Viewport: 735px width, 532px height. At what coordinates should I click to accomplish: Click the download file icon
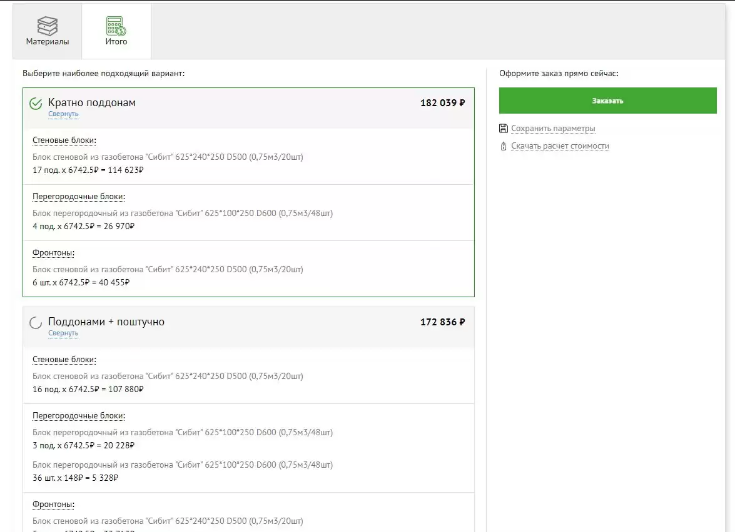pos(504,146)
